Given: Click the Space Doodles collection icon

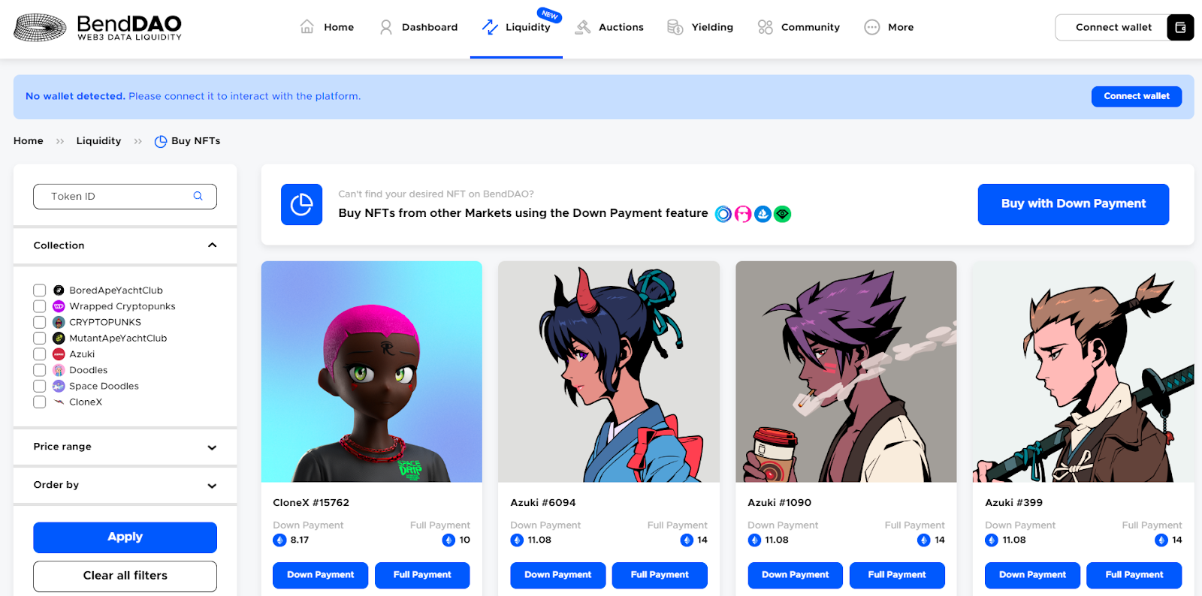Looking at the screenshot, I should [59, 386].
